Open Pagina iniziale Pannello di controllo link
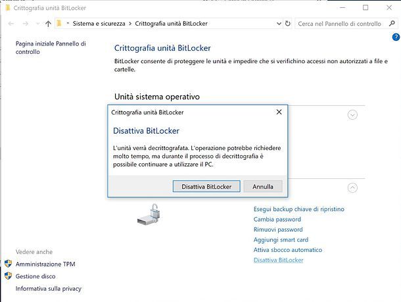Screen dimensions: 401x302 coord(51,47)
